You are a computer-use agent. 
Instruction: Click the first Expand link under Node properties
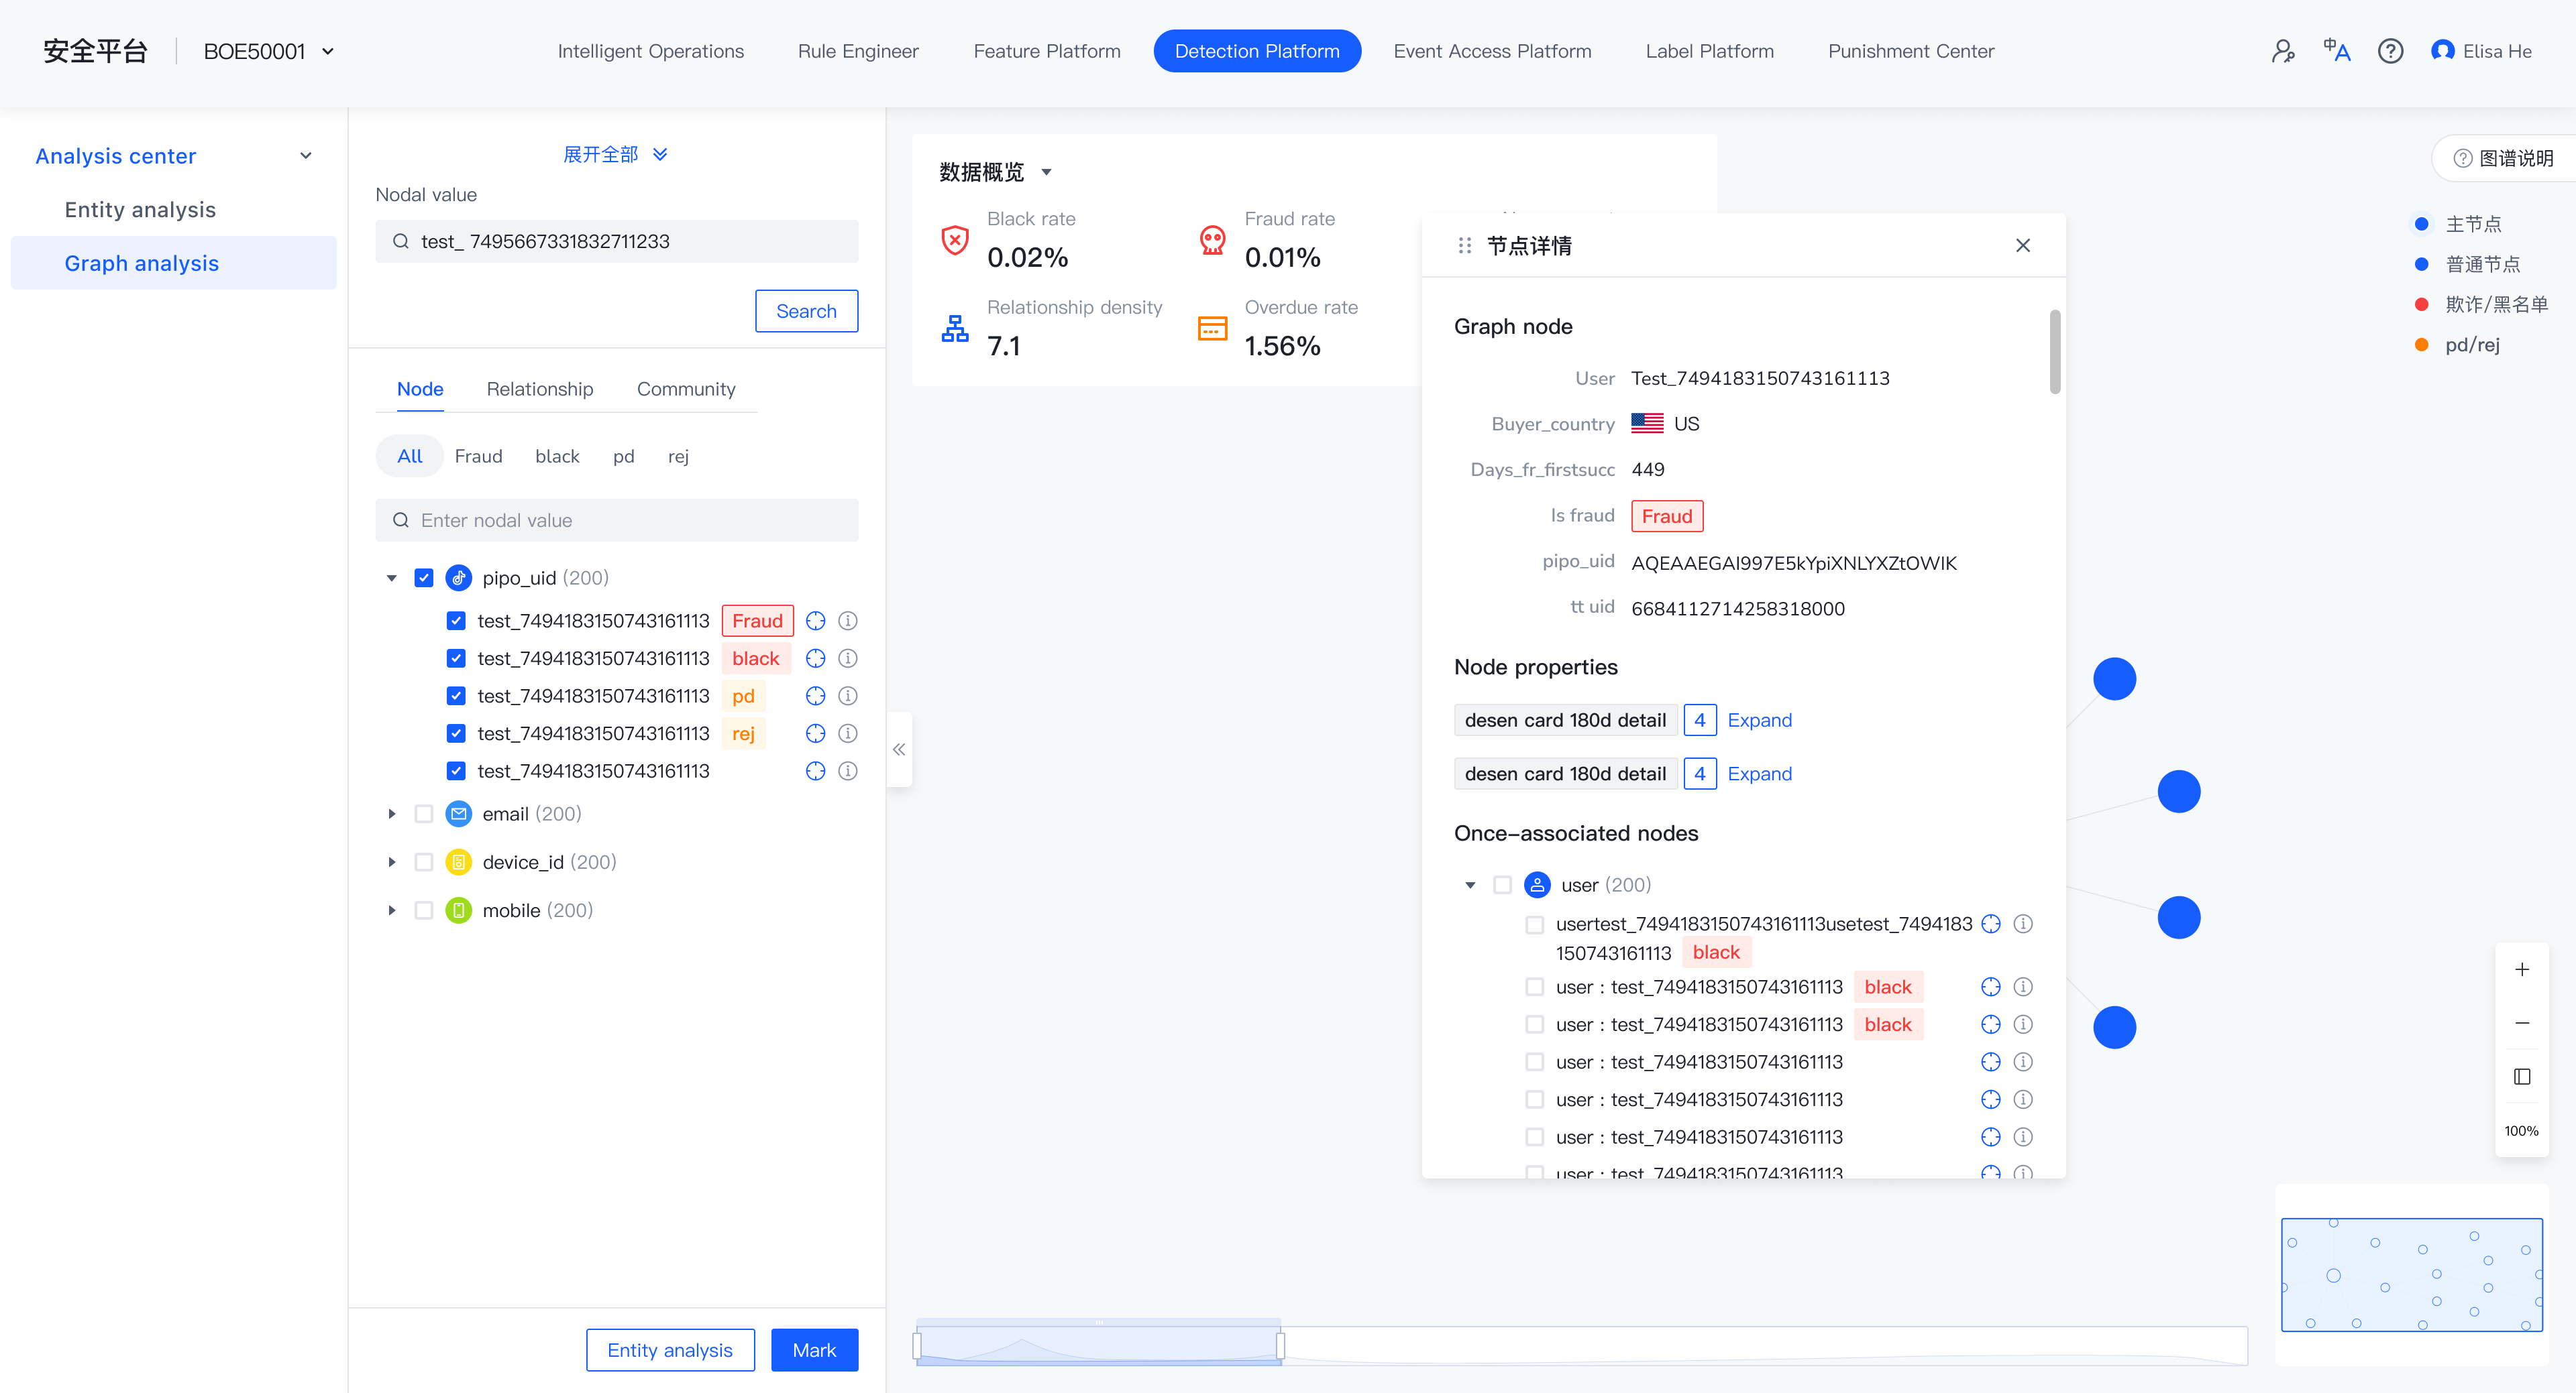tap(1759, 721)
